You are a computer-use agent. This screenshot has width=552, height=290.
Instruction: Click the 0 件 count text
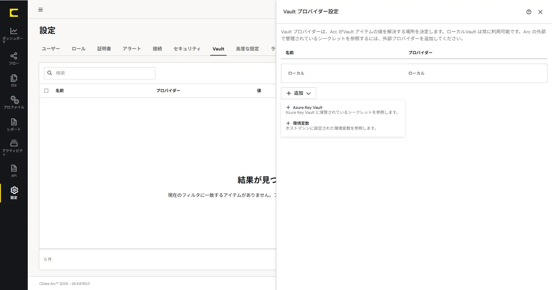coord(48,259)
